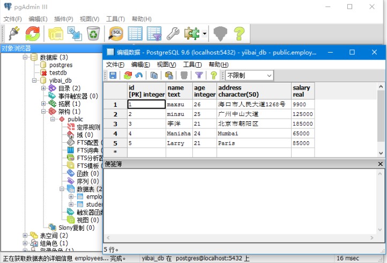Collapse the 架构 (1) node
Image resolution: width=387 pixels, height=263 pixels.
[x=43, y=112]
